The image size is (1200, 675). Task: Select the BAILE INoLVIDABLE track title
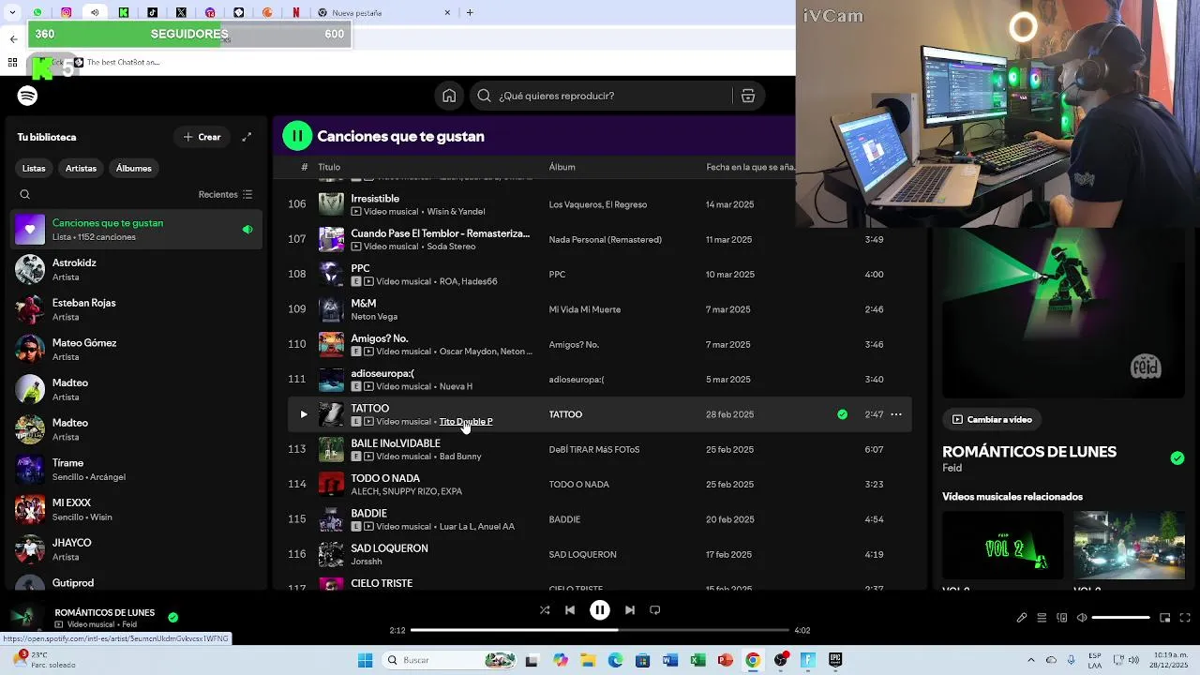(396, 443)
